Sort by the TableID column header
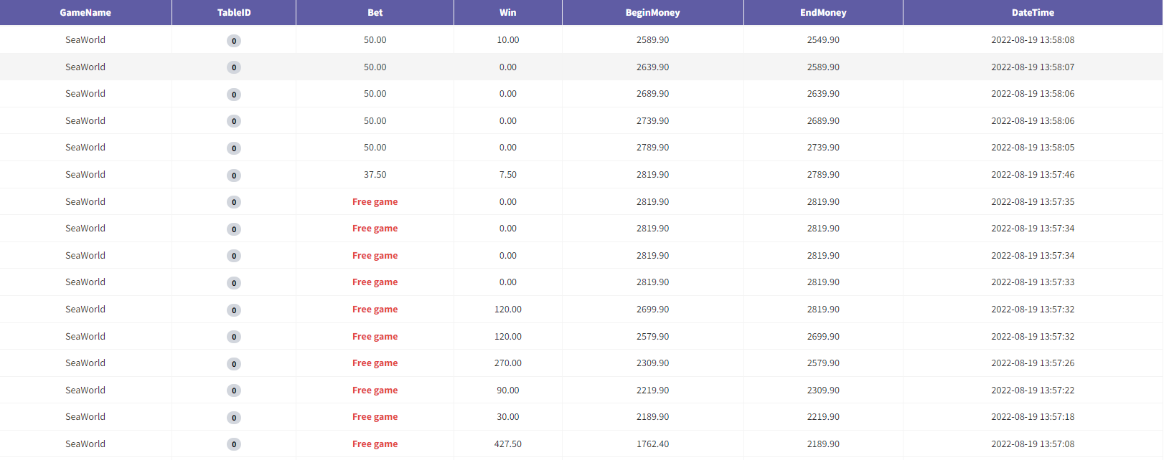This screenshot has width=1169, height=460. tap(234, 13)
